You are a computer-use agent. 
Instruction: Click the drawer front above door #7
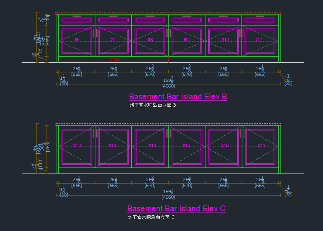click(x=113, y=20)
